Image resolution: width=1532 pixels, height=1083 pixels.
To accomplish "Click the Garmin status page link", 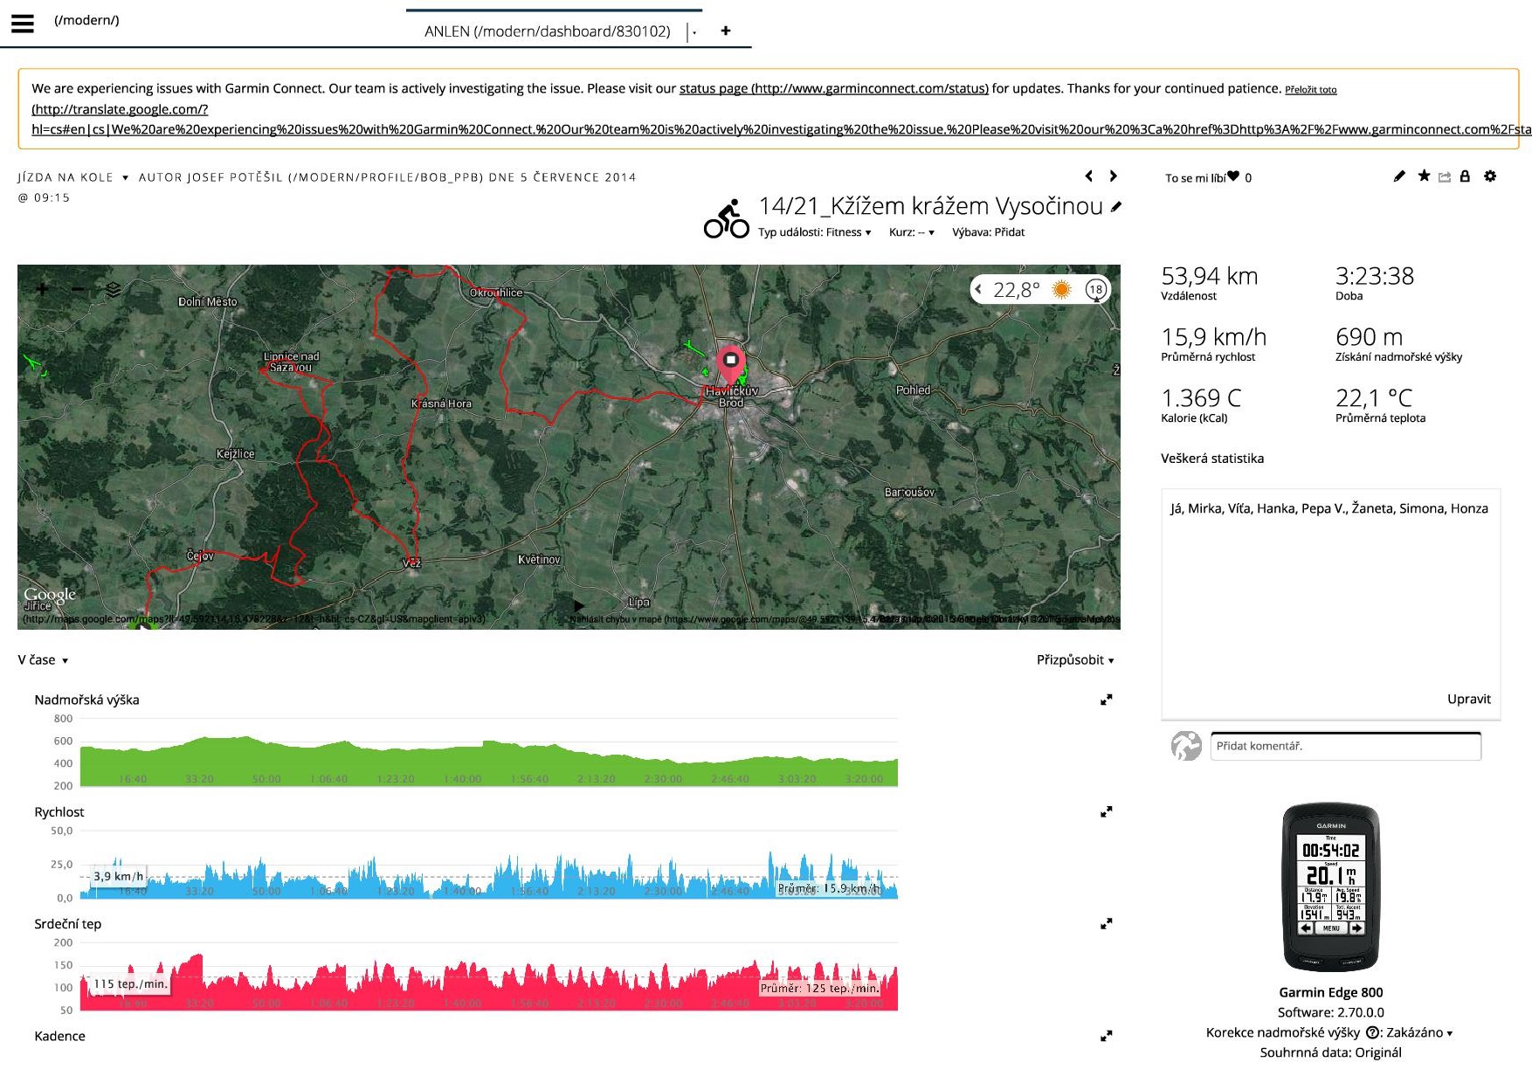I will point(833,88).
